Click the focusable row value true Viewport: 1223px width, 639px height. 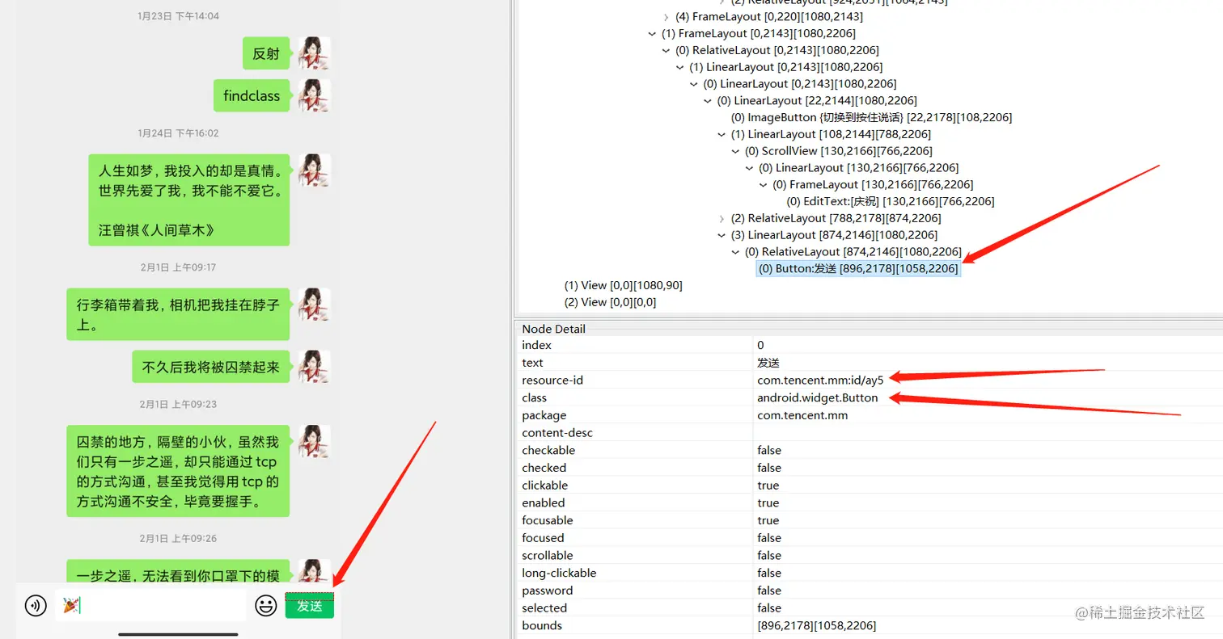coord(768,520)
